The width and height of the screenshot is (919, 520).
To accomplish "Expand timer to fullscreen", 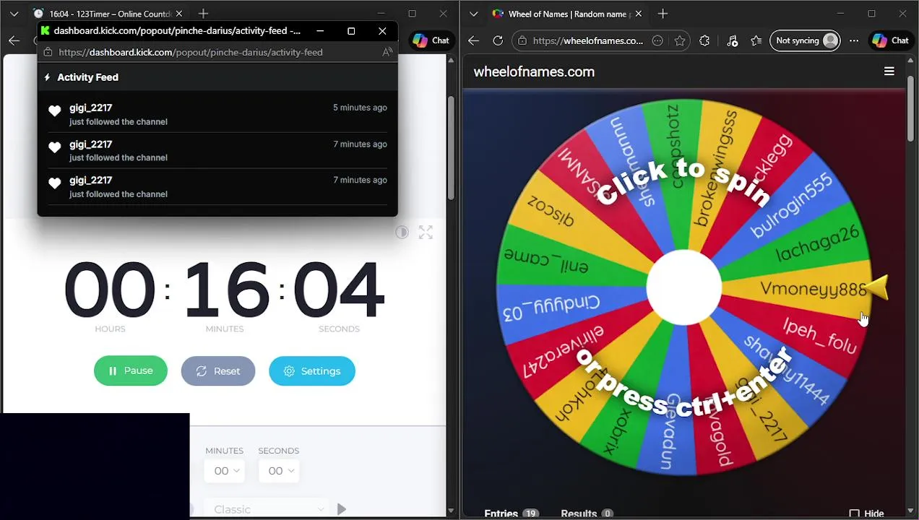I will click(426, 232).
